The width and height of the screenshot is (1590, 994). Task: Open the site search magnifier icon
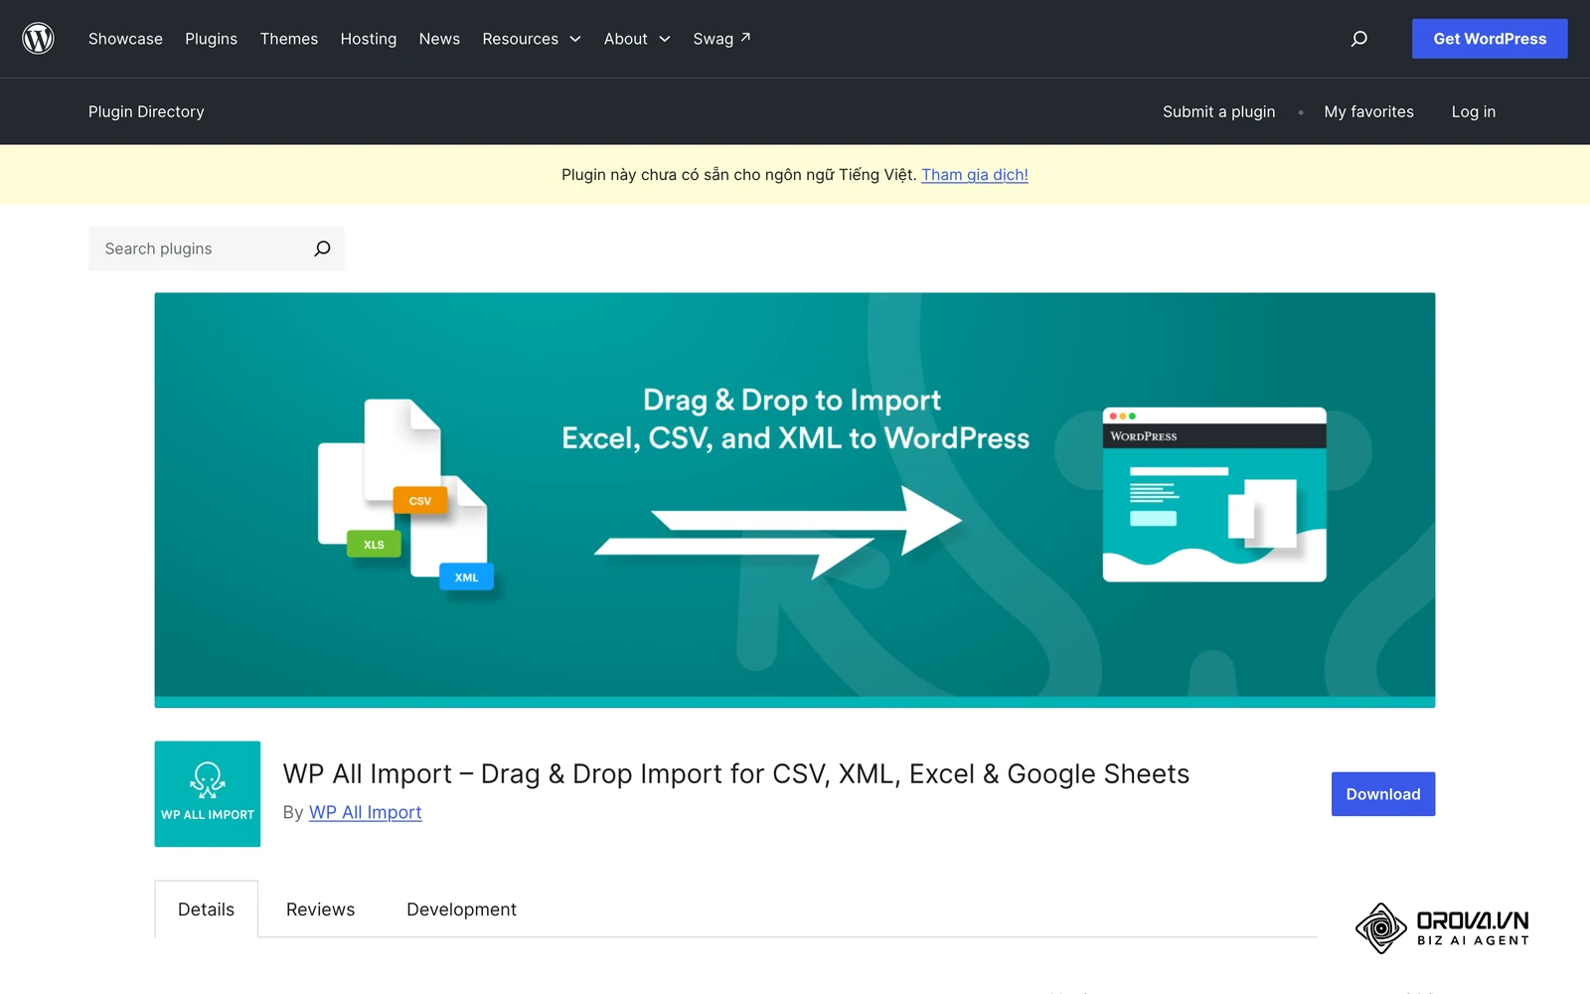1358,39
